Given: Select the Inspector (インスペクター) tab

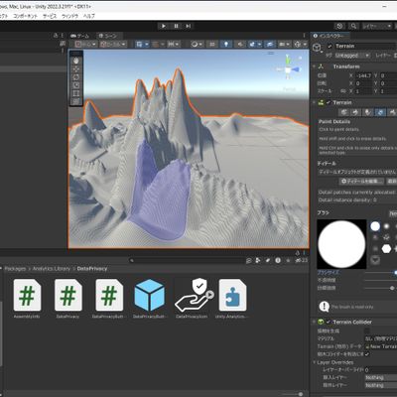Looking at the screenshot, I should 329,36.
